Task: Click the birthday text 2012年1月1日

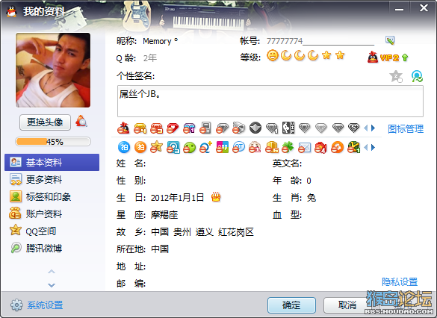Action: pos(177,197)
